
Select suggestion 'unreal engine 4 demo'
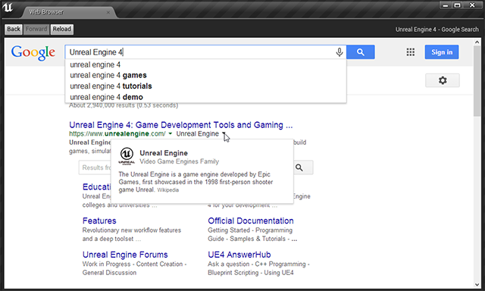[x=205, y=97]
